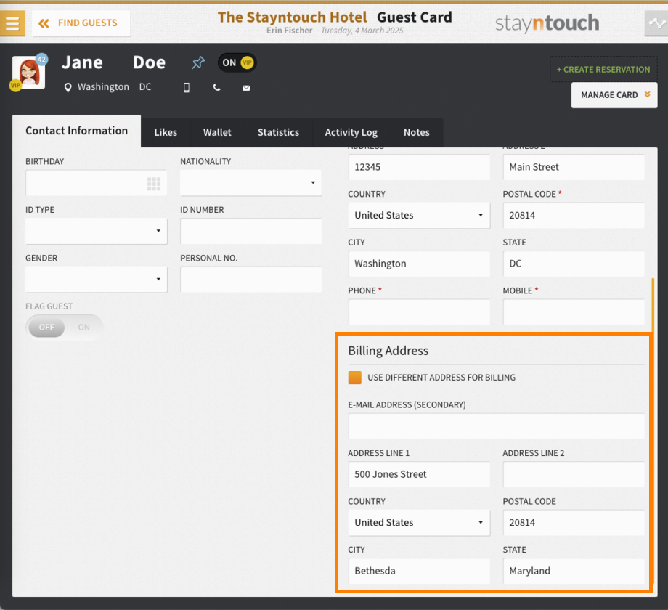Image resolution: width=668 pixels, height=610 pixels.
Task: Click the mobile phone icon
Action: (x=186, y=88)
